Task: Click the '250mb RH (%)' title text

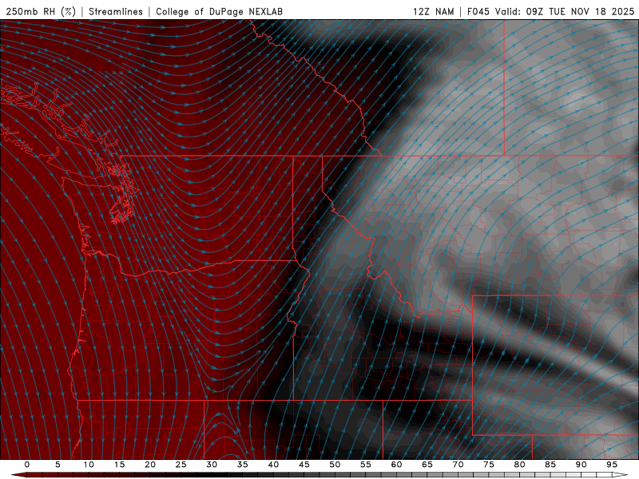Action: point(42,11)
